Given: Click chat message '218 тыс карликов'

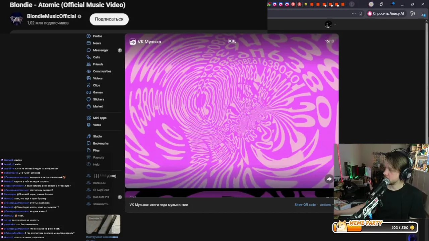Looking at the screenshot, I should tap(40, 203).
